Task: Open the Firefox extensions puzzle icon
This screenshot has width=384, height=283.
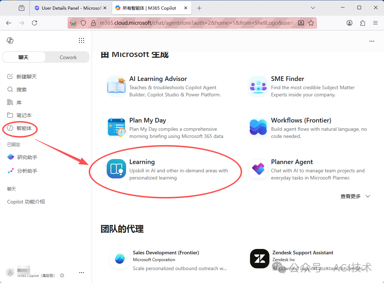Action: click(x=362, y=23)
